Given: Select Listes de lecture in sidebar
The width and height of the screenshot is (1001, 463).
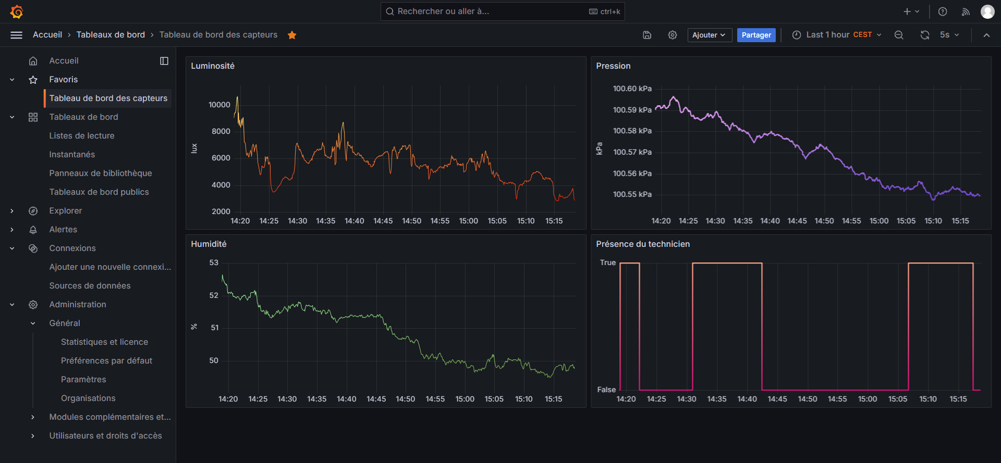Looking at the screenshot, I should 82,136.
